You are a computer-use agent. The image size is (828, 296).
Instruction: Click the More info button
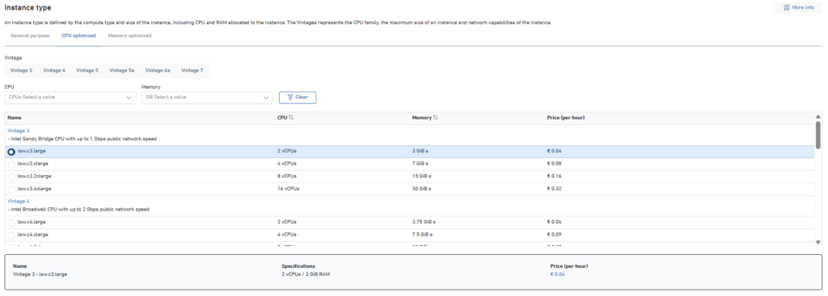[798, 8]
